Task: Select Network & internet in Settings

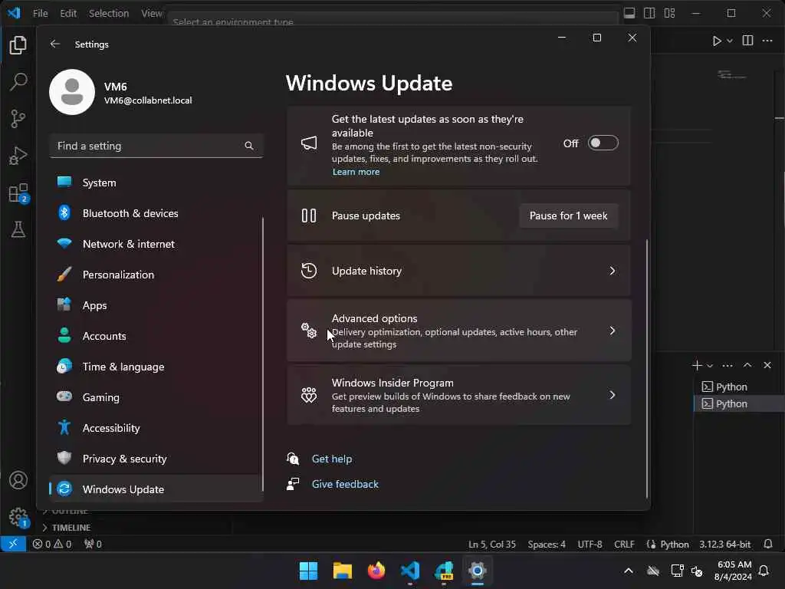Action: coord(156,244)
